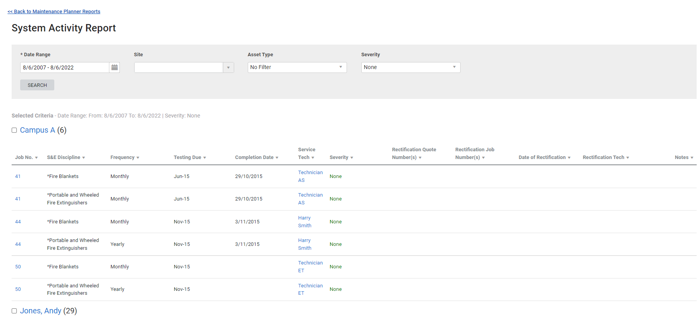The width and height of the screenshot is (699, 325).
Task: Sort by Frequency column header
Action: click(123, 157)
